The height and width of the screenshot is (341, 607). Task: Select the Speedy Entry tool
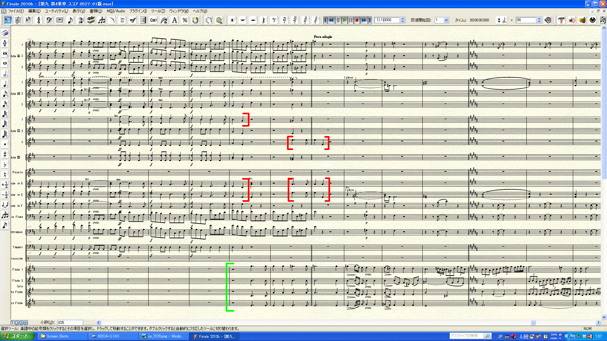(81, 20)
